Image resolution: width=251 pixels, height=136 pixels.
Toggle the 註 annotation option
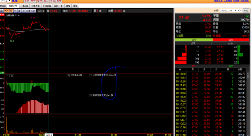point(24,11)
